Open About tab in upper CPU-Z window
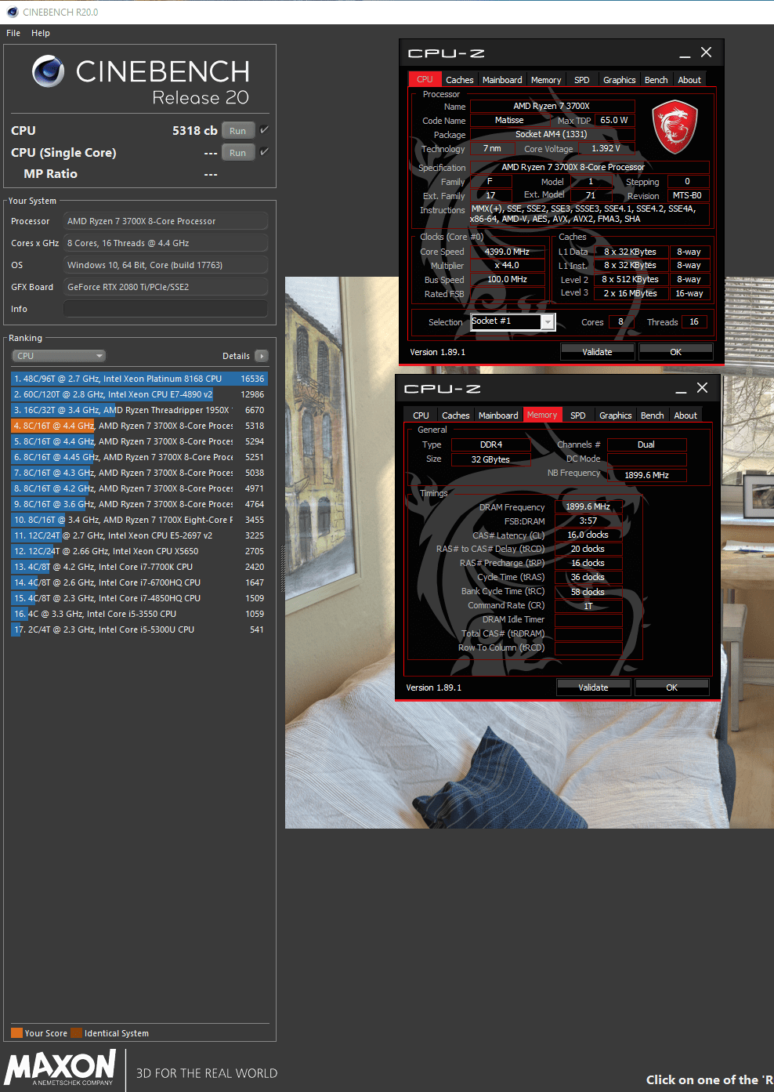The image size is (774, 1092). click(x=689, y=80)
